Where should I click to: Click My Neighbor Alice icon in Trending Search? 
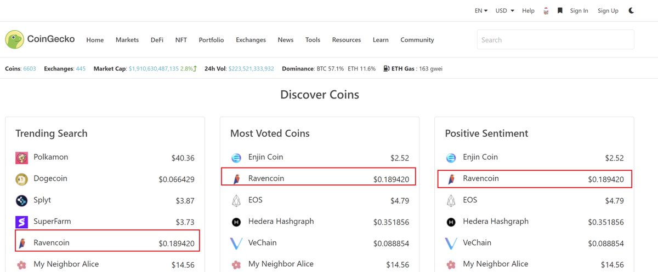[21, 265]
